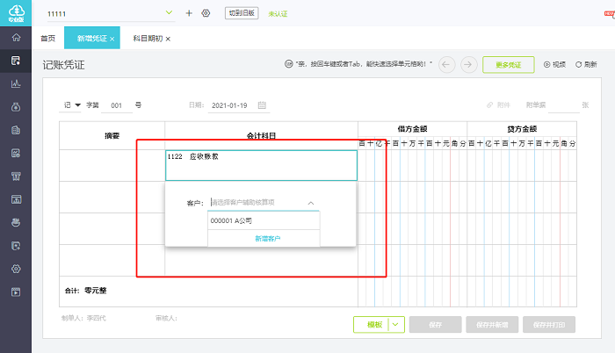
Task: Expand the 11111 account set dropdown
Action: coord(169,12)
